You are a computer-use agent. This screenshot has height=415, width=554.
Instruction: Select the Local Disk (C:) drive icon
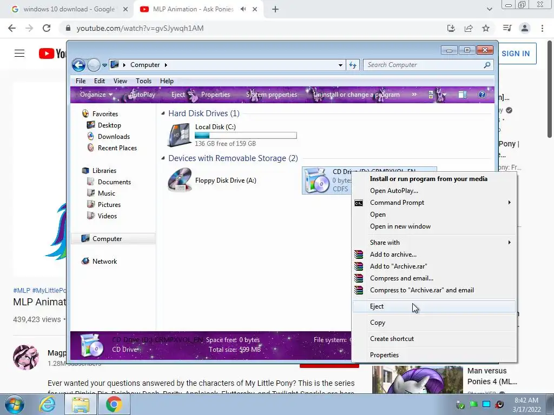[180, 135]
